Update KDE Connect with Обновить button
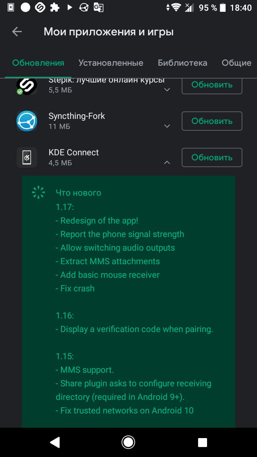This screenshot has width=257, height=457. (x=212, y=157)
